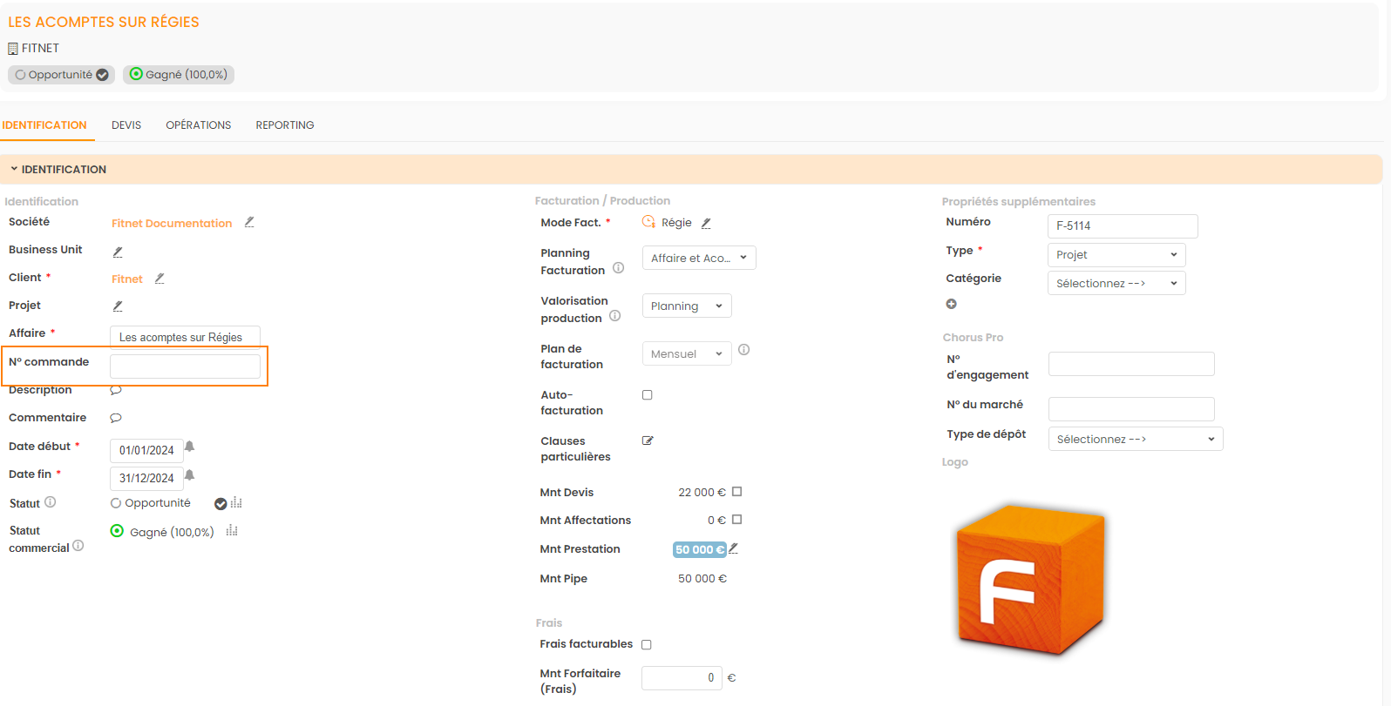This screenshot has width=1391, height=706.
Task: Open the Planning Facturation dropdown
Action: click(698, 259)
